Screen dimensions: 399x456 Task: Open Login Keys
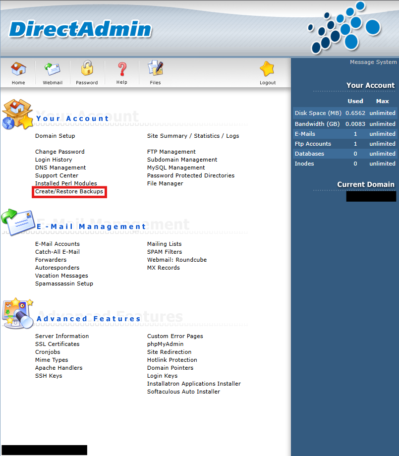click(x=162, y=376)
